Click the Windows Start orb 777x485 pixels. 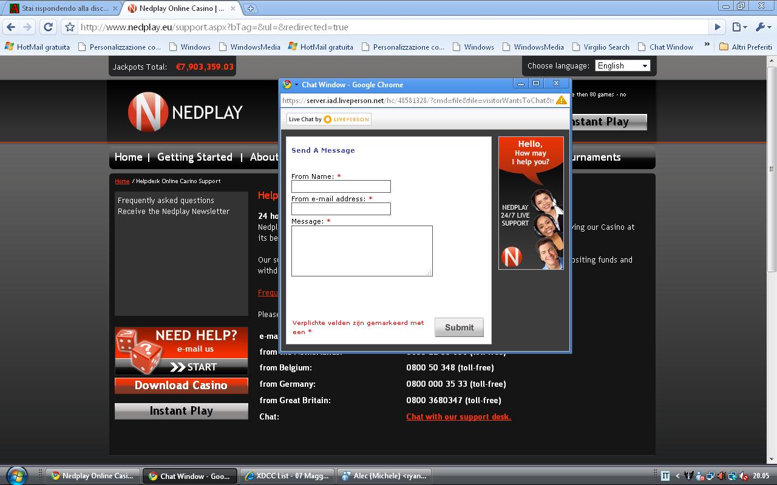(16, 475)
